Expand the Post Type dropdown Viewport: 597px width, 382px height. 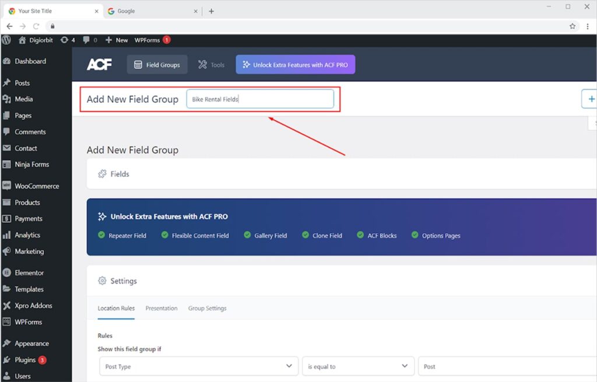click(199, 366)
